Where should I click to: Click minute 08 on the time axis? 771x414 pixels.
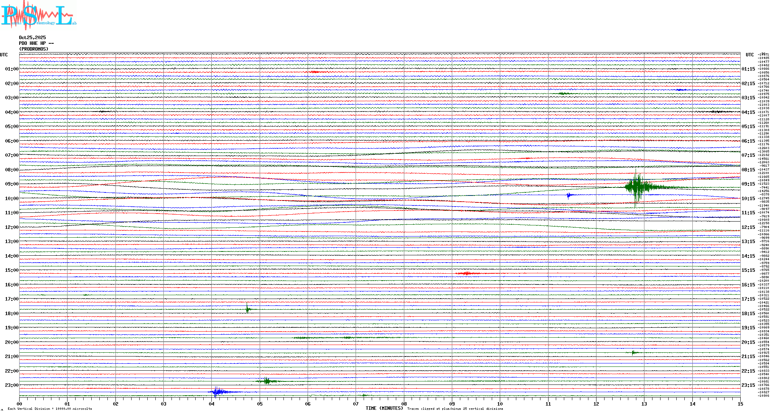click(x=404, y=404)
